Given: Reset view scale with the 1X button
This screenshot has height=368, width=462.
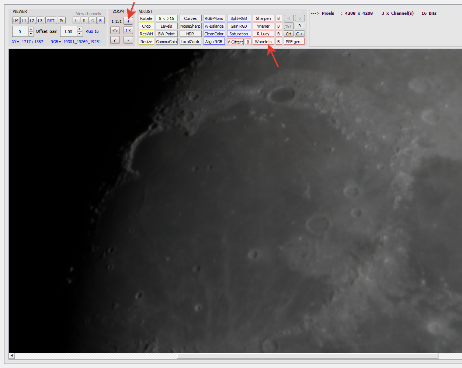Looking at the screenshot, I should 128,30.
